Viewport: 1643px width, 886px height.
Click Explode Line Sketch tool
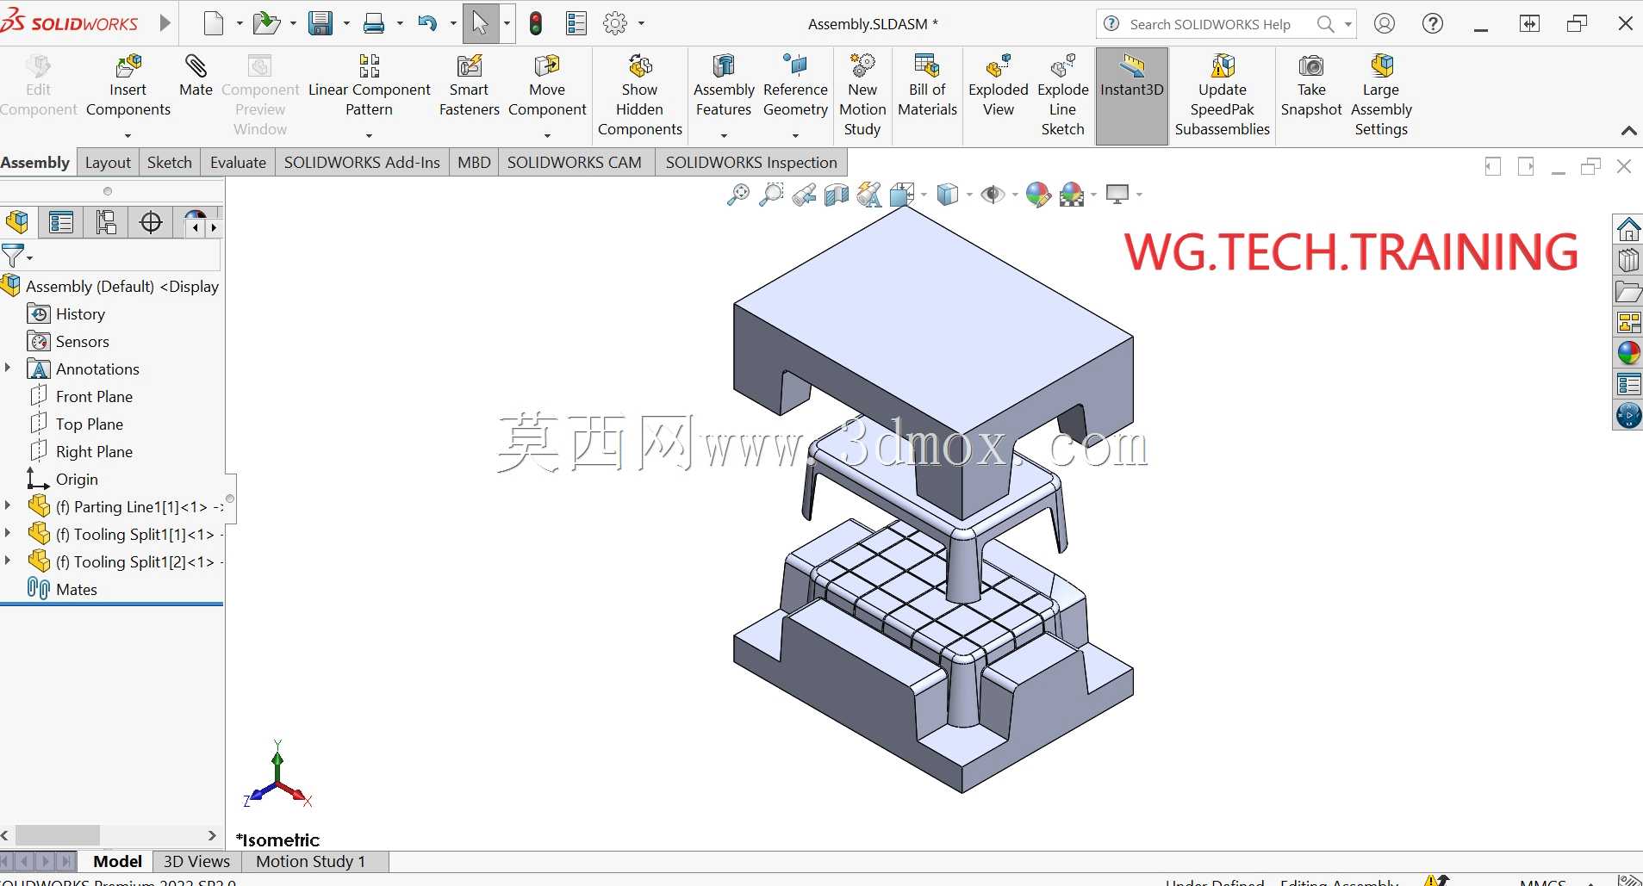[1062, 96]
